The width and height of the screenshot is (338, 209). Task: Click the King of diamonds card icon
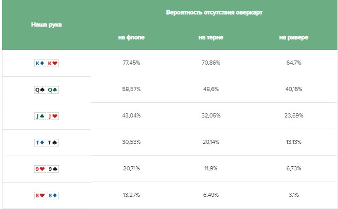(40, 63)
